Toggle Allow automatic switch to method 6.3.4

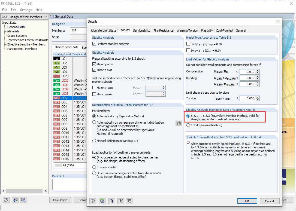click(x=188, y=143)
